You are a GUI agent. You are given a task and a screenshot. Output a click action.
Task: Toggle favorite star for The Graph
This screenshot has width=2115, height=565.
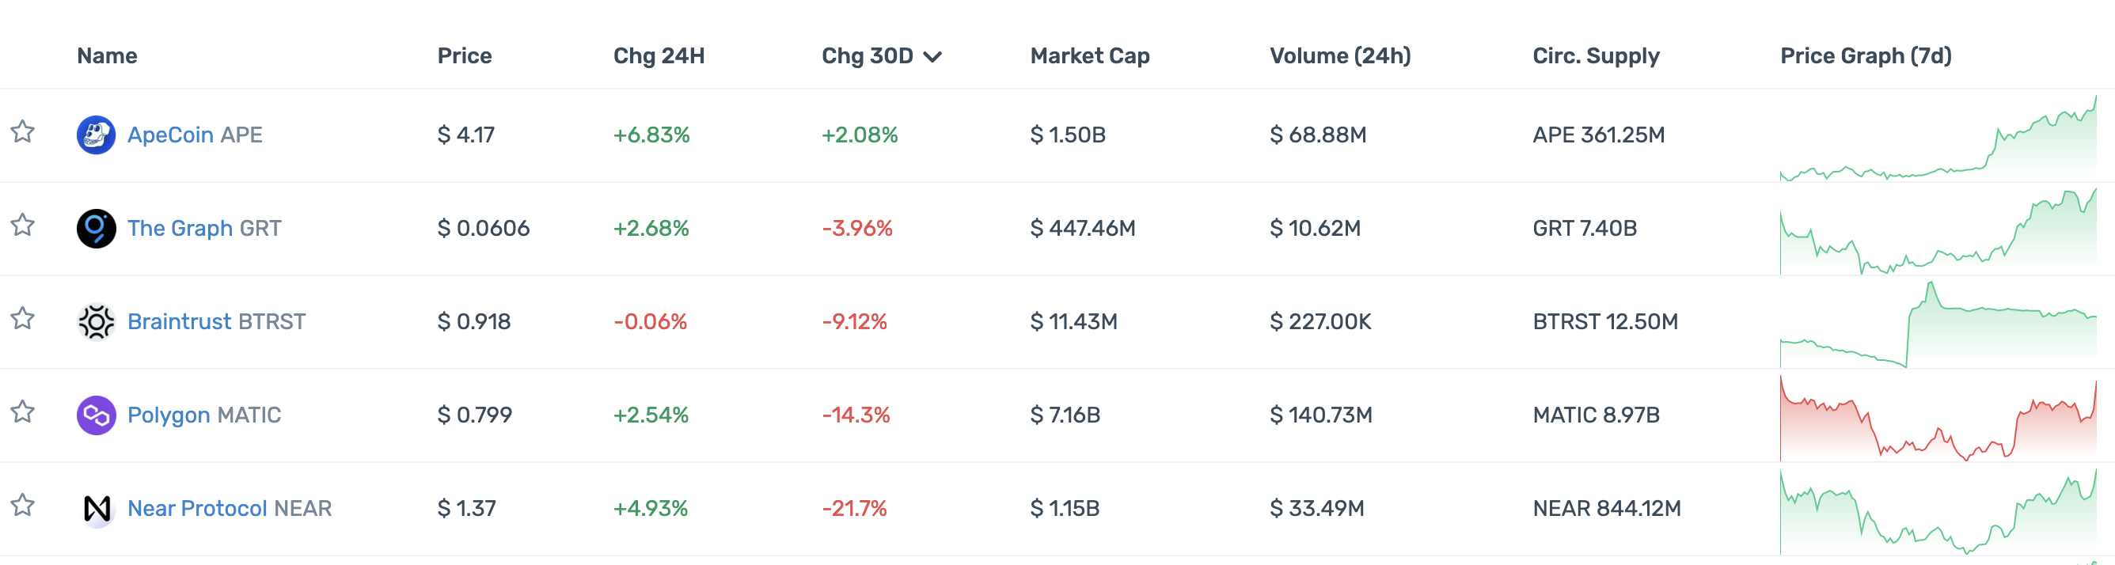(x=23, y=226)
